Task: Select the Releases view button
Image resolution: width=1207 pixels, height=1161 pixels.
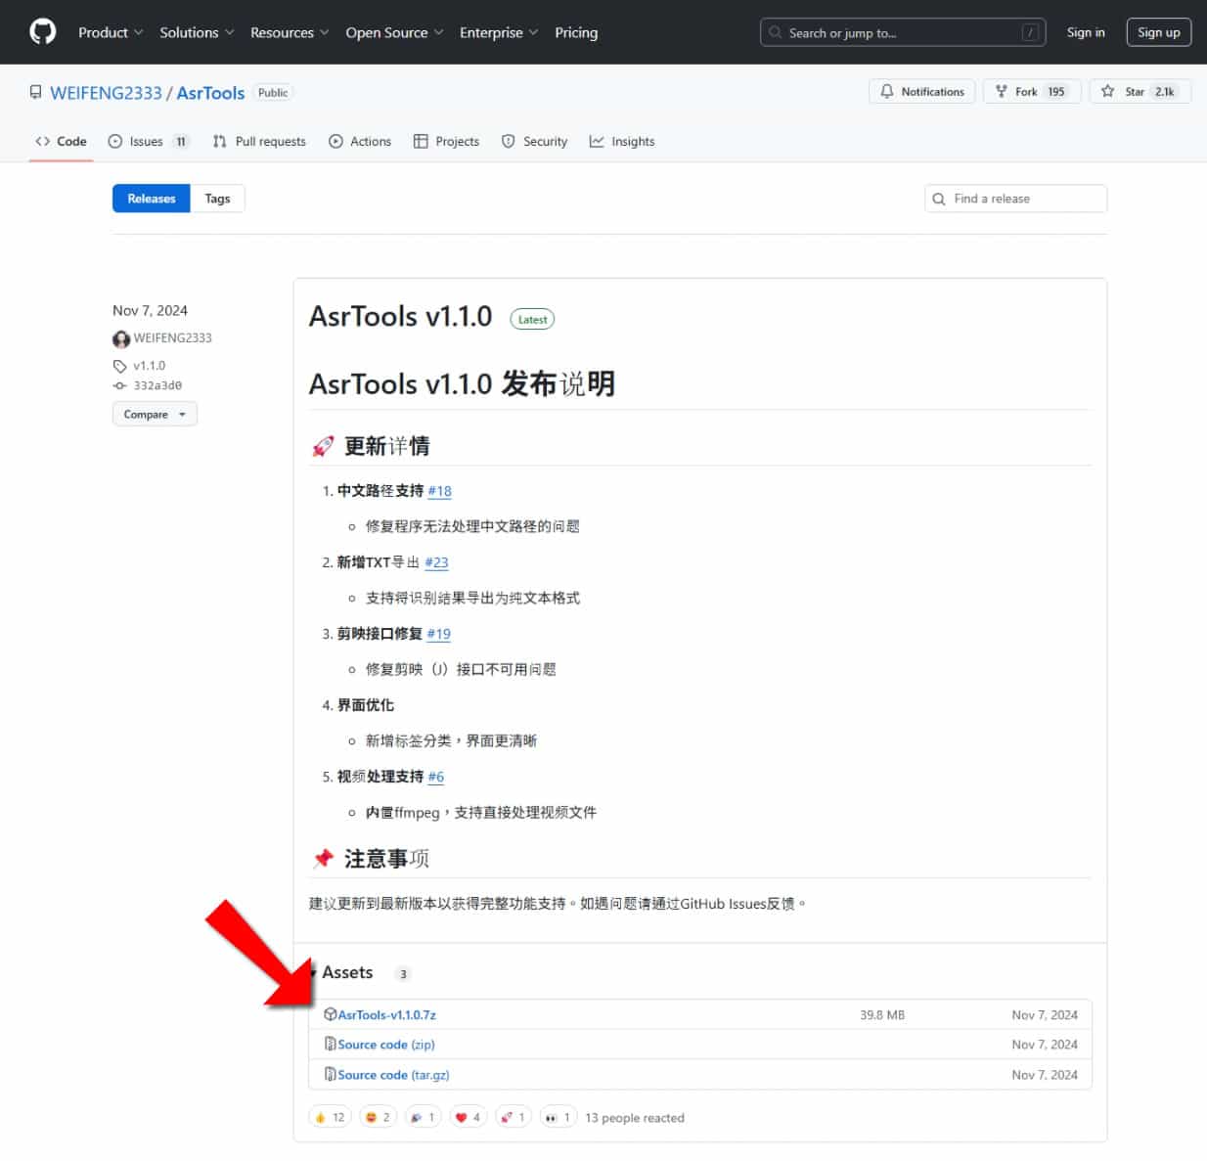Action: click(152, 199)
